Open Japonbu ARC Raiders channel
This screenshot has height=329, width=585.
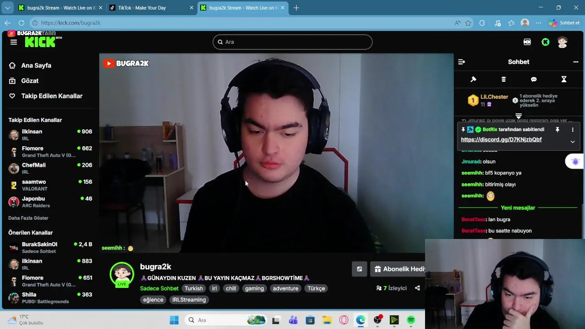[x=50, y=202]
